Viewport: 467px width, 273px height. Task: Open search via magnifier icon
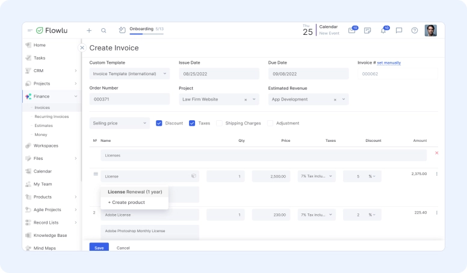(x=104, y=30)
